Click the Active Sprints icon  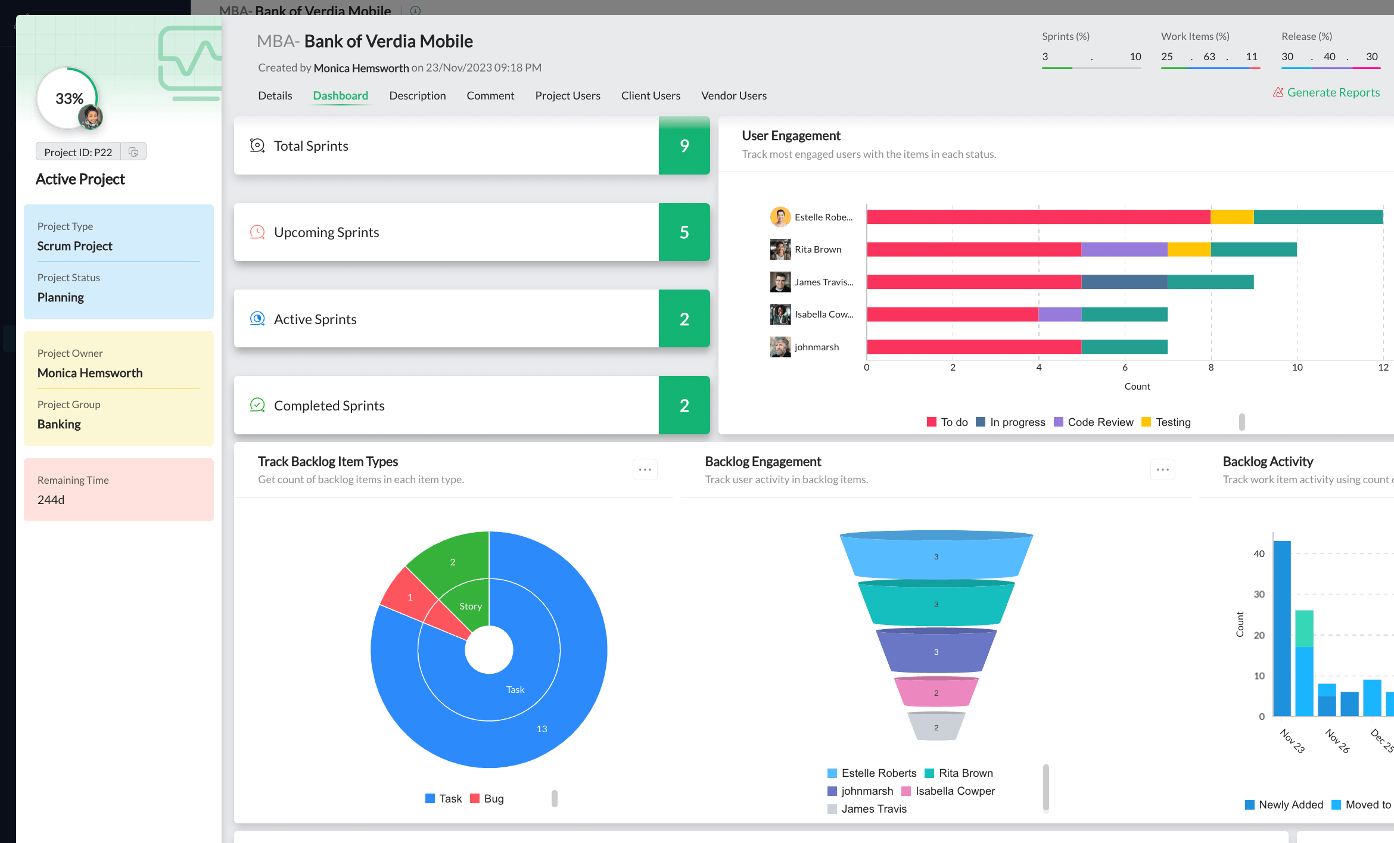pos(257,319)
